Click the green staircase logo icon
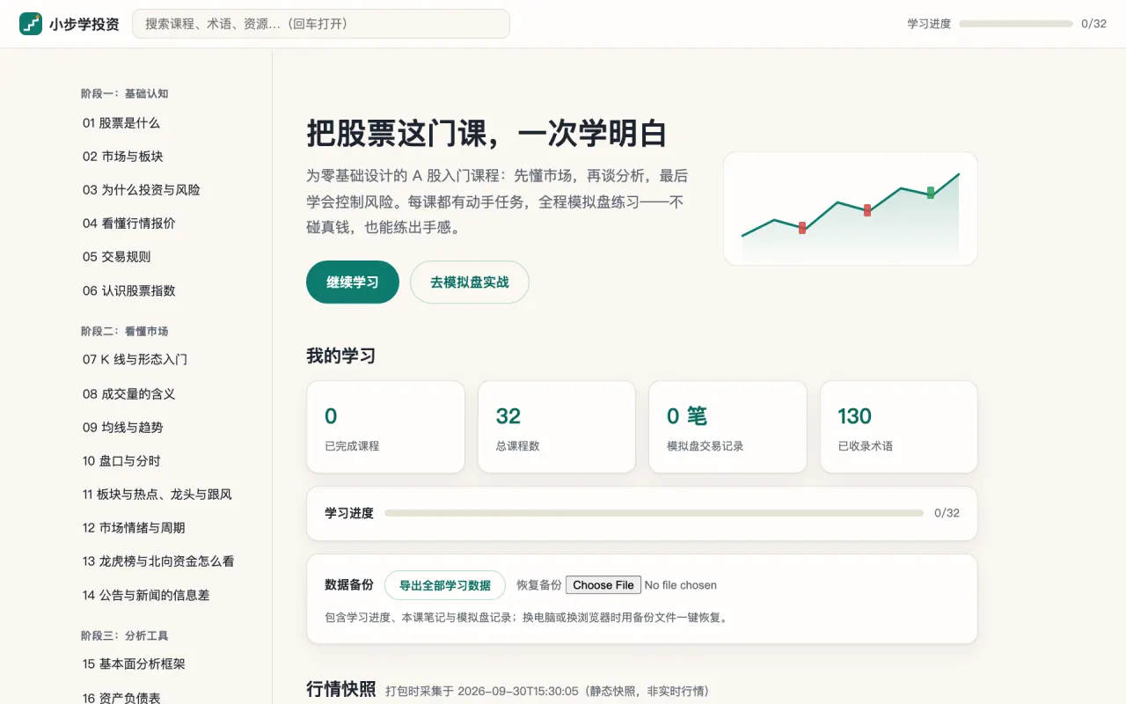1126x704 pixels. [x=31, y=24]
